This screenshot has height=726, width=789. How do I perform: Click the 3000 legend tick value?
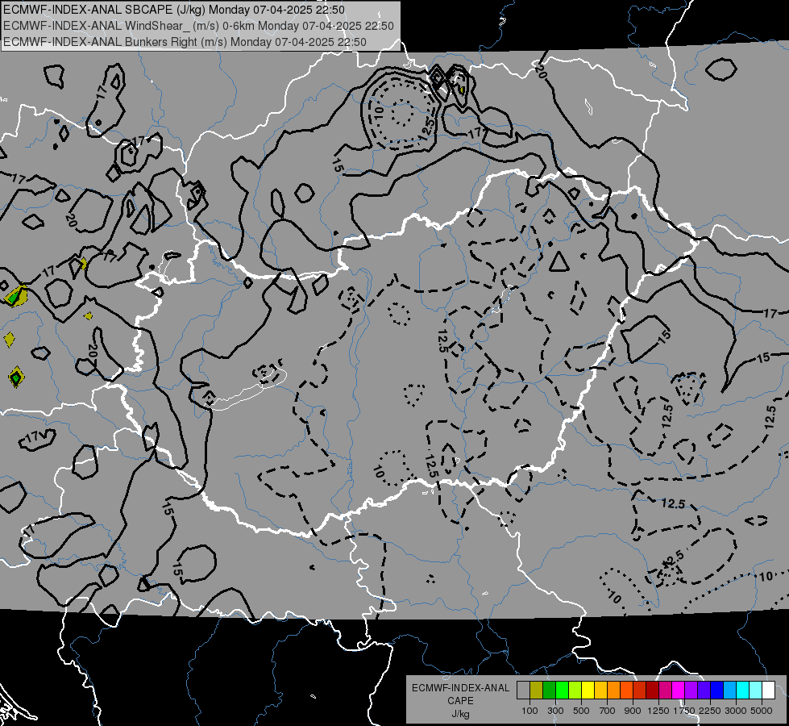pos(736,711)
